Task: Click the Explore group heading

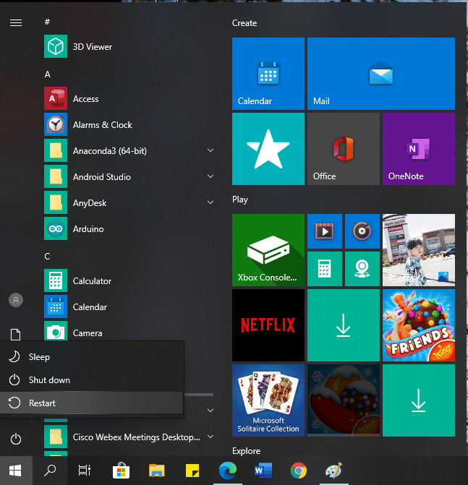Action: pos(247,450)
